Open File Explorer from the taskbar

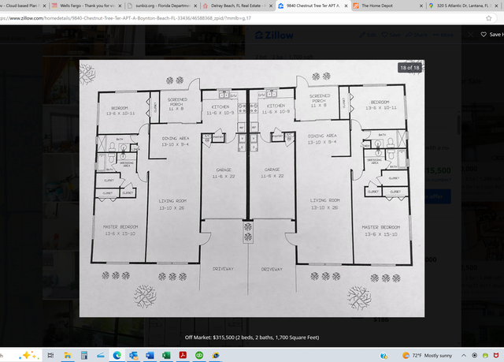pyautogui.click(x=68, y=355)
